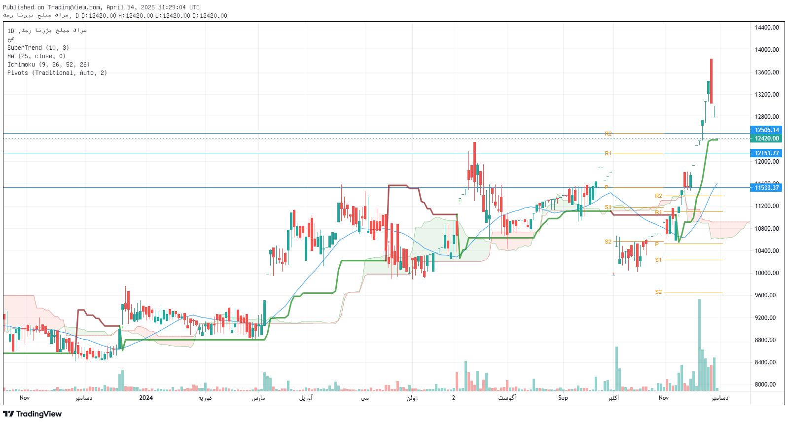The image size is (788, 423).
Task: Click the R2 pivot label on the 12505.14 line
Action: point(608,134)
